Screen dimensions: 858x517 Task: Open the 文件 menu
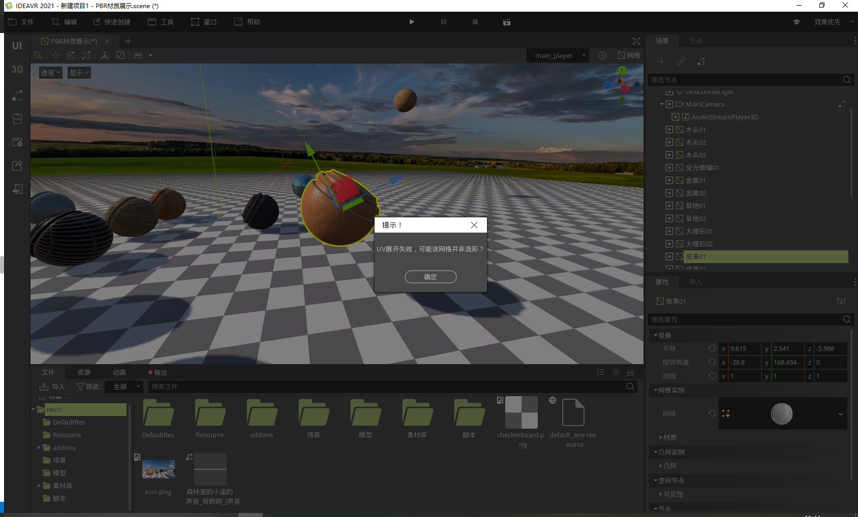(21, 22)
